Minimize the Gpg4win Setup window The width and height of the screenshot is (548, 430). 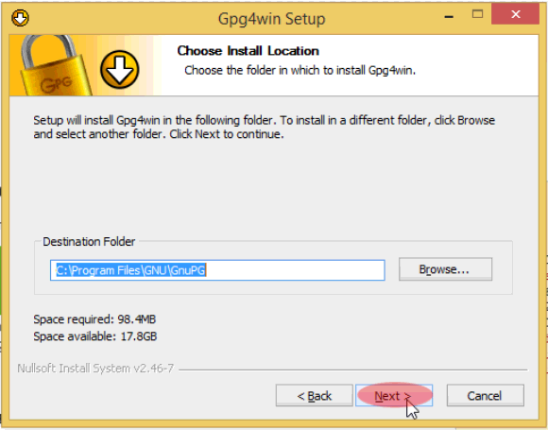pyautogui.click(x=449, y=16)
